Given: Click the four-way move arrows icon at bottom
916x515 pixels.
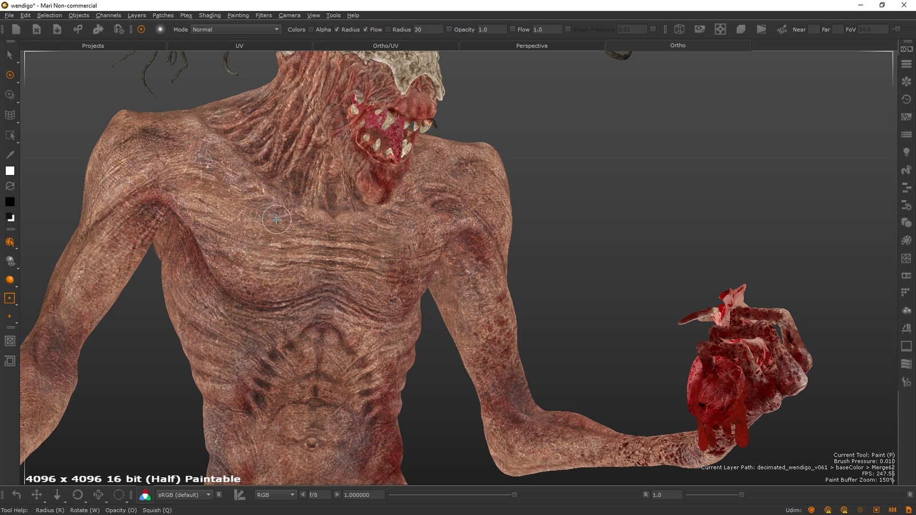Looking at the screenshot, I should click(37, 494).
